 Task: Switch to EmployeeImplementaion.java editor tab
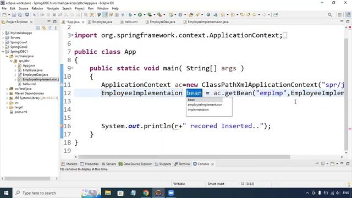(x=206, y=22)
